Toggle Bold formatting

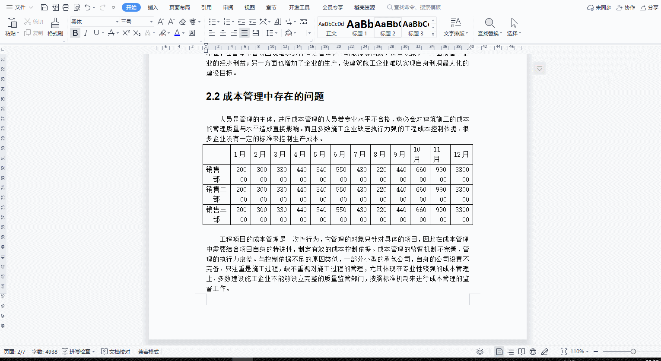tap(75, 33)
